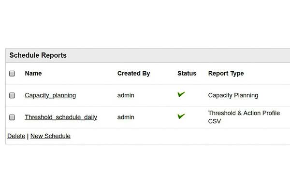Click the Name column header
The image size is (290, 193).
(x=33, y=74)
